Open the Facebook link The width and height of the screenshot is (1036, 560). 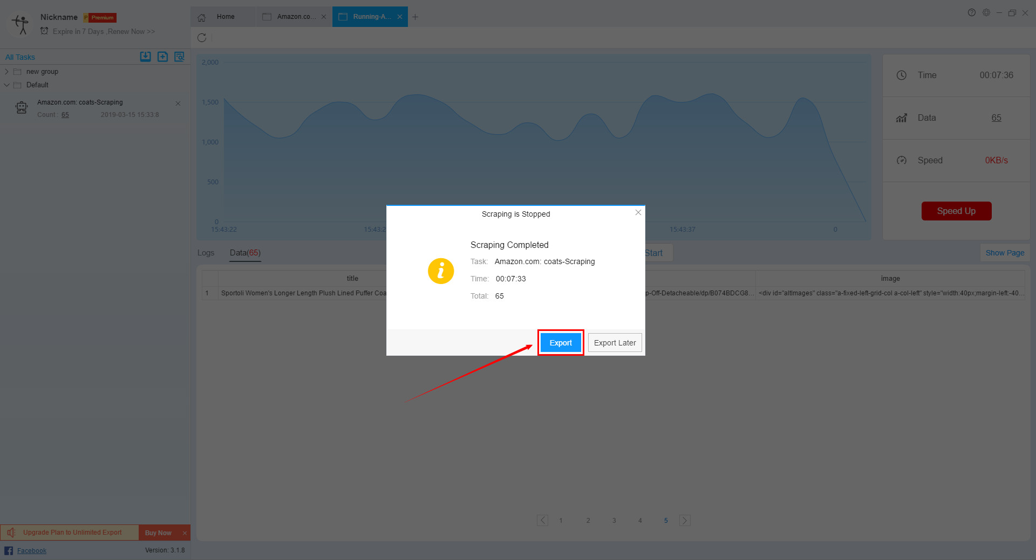(32, 551)
